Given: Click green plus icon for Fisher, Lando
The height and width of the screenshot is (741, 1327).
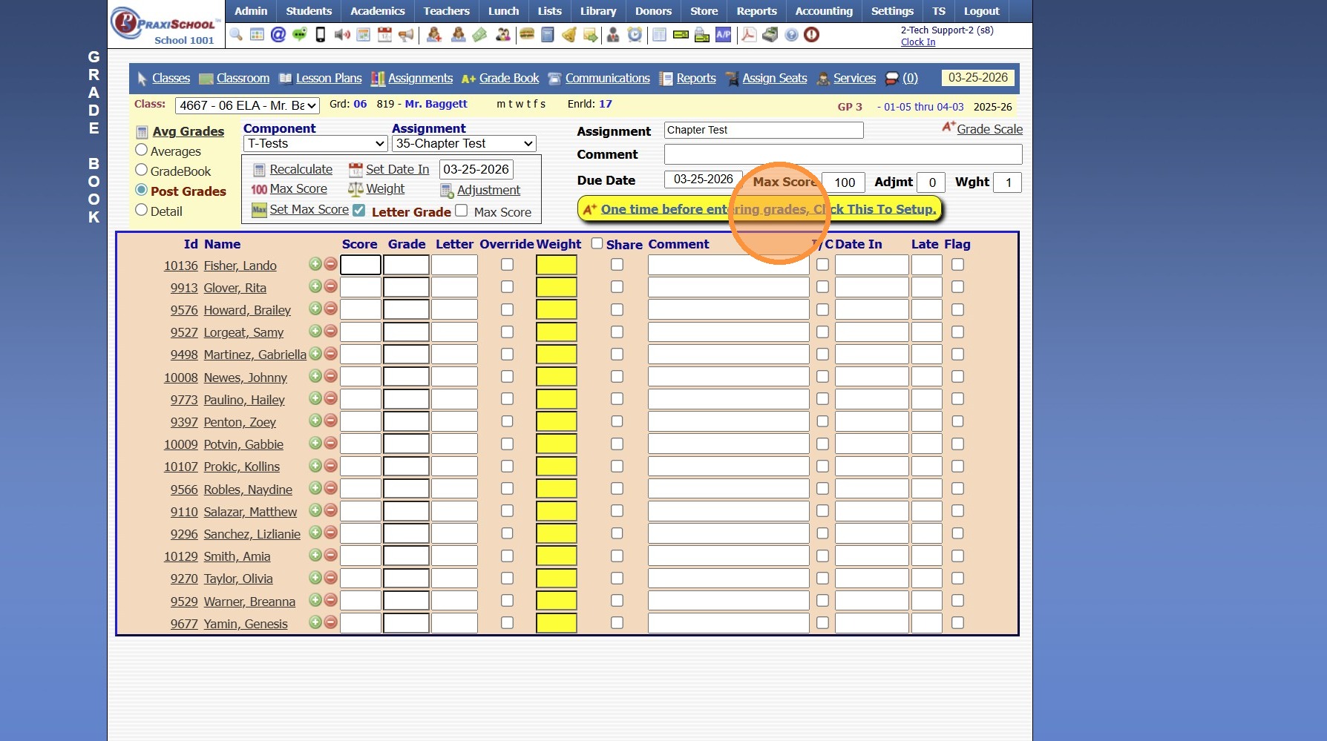Looking at the screenshot, I should 315,264.
